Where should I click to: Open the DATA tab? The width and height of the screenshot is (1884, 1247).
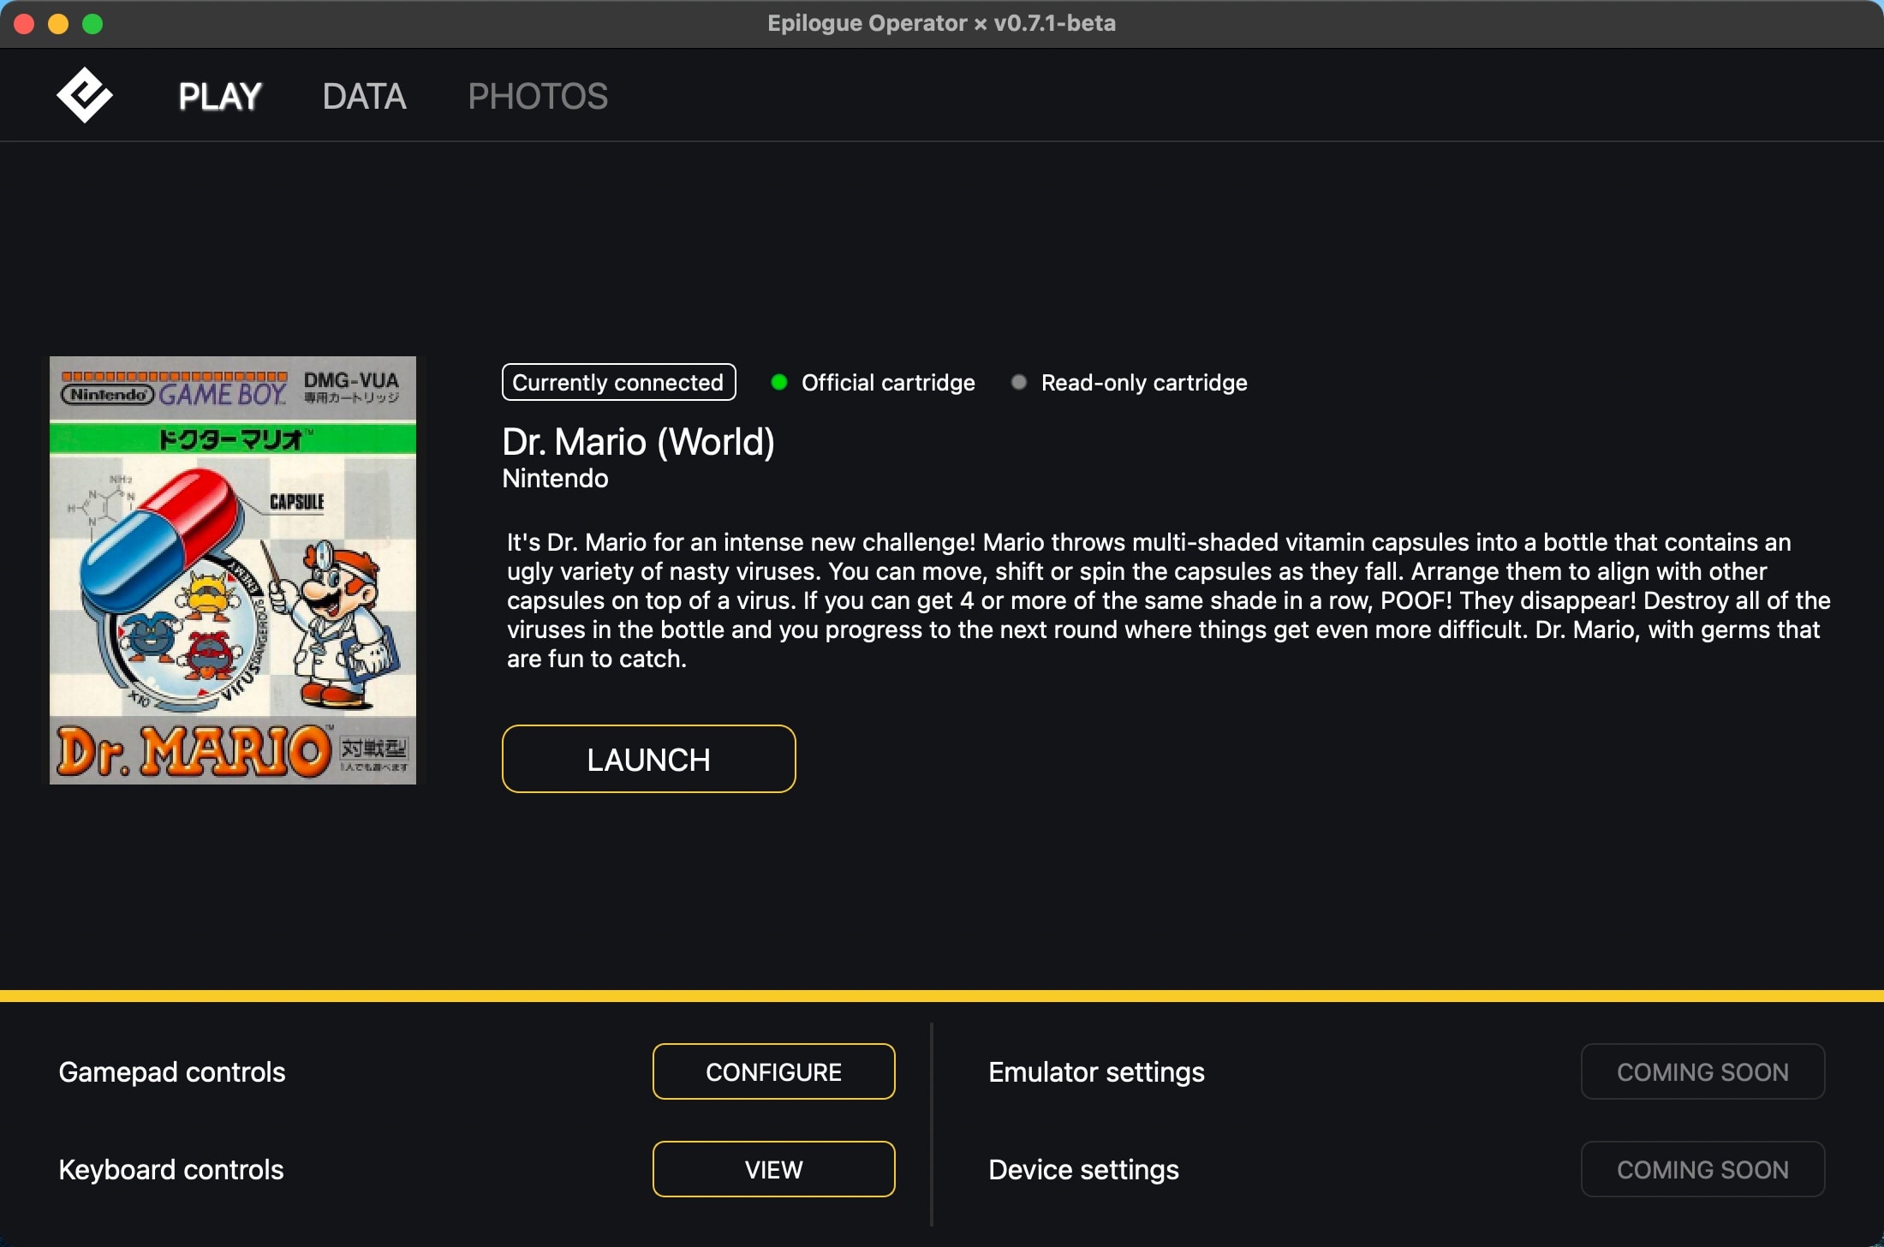[x=364, y=96]
